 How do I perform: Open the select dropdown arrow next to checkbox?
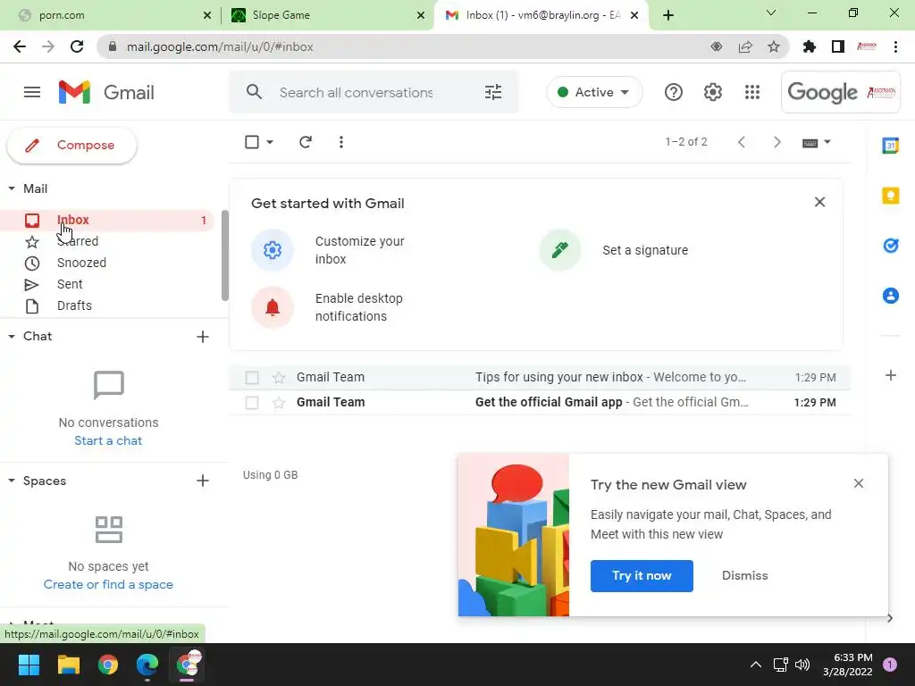[x=270, y=142]
